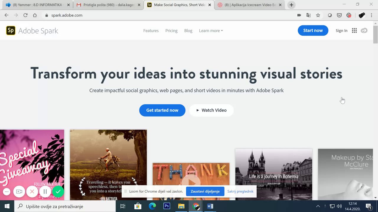Open the Blog nav item
Viewport: 378px width, 212px height.
click(x=188, y=31)
